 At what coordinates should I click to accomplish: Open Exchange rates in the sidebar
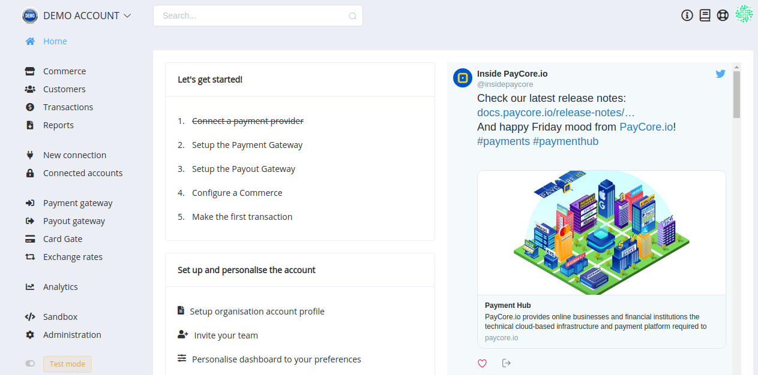pos(73,257)
